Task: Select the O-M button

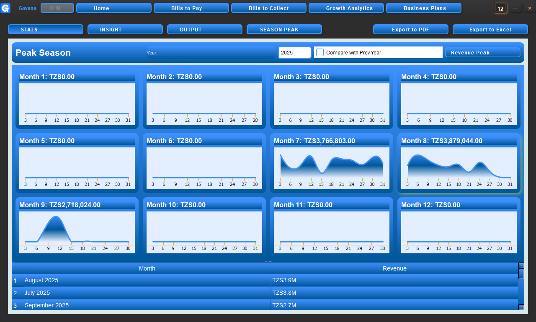Action: click(57, 8)
